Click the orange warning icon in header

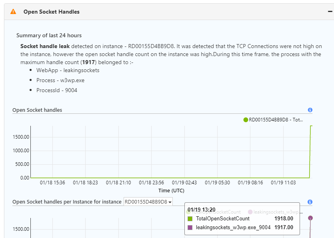click(14, 12)
